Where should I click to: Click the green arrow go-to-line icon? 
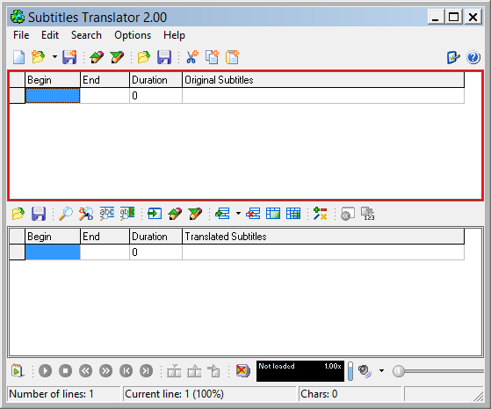155,214
